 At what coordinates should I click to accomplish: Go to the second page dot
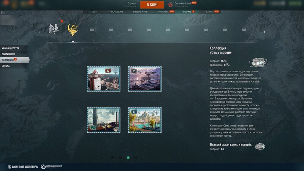[120, 158]
